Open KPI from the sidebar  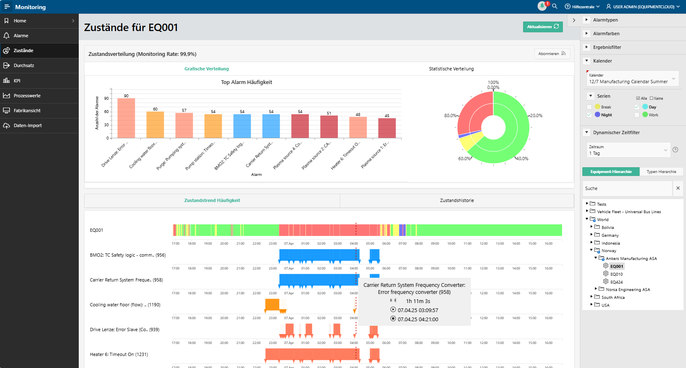point(17,81)
